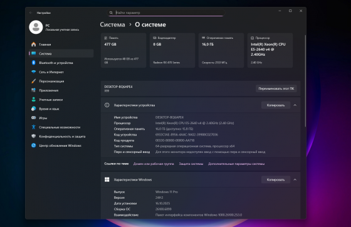Click the search magnifier icon

tap(111, 13)
